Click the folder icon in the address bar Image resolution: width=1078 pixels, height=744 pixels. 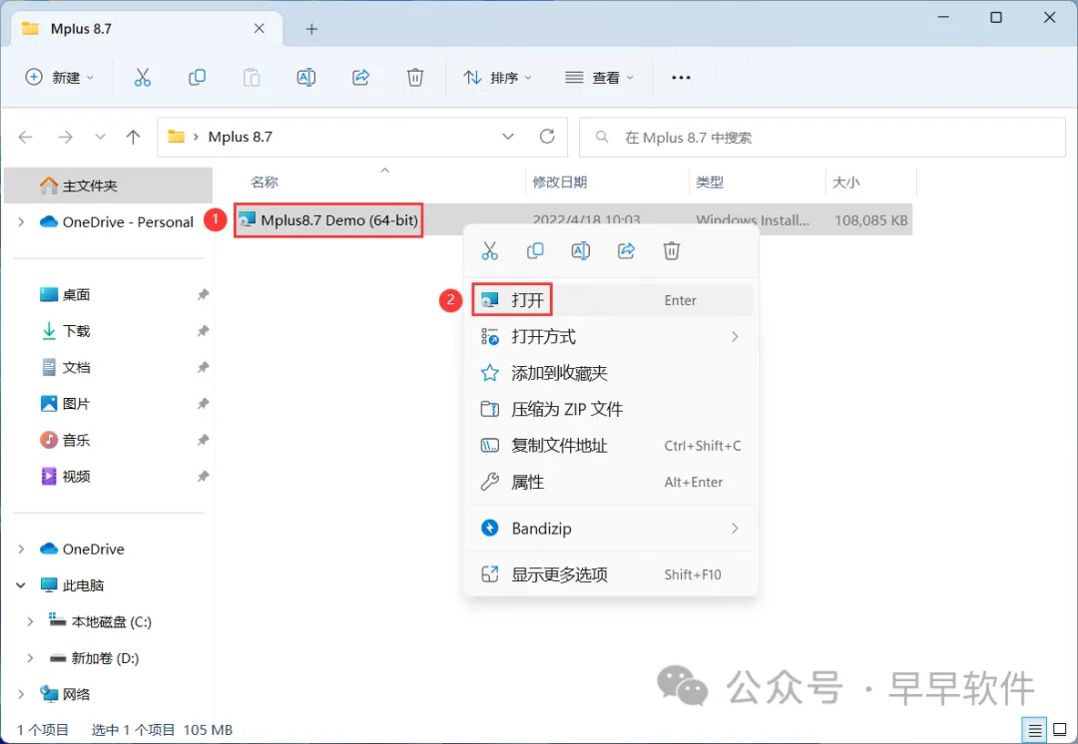pos(177,136)
